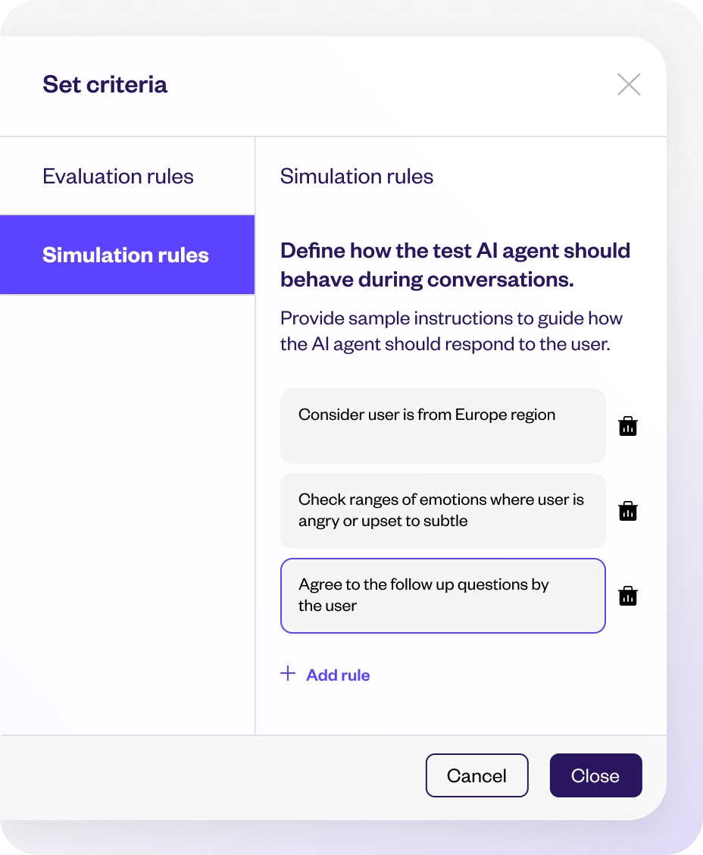The width and height of the screenshot is (703, 855).
Task: Dismiss dialog with the X icon
Action: coord(629,85)
